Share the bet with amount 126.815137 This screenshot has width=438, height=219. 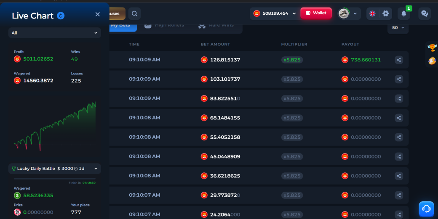pos(399,60)
